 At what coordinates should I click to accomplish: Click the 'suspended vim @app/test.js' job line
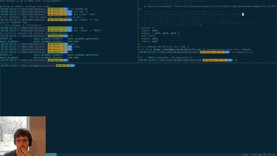(x=165, y=58)
